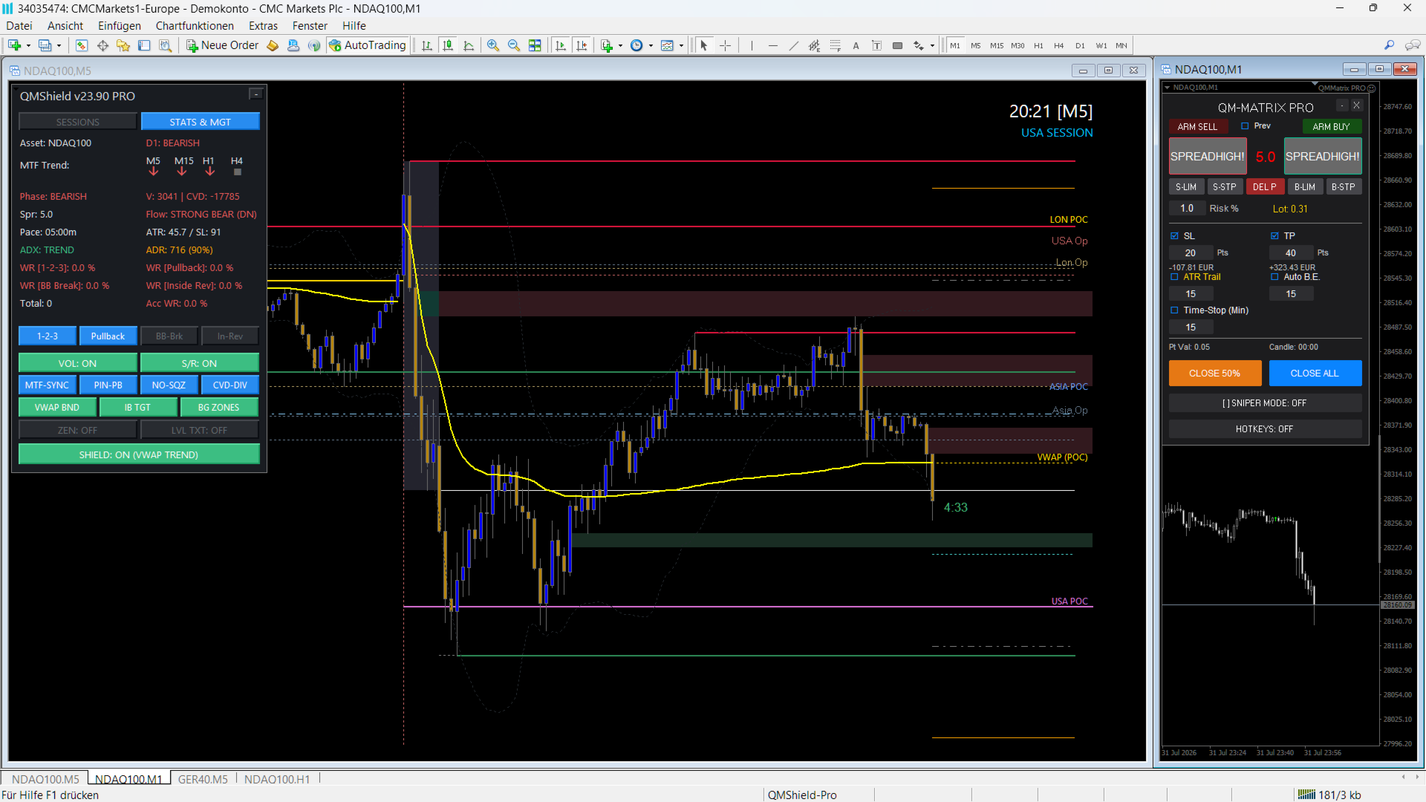Viewport: 1426px width, 802px height.
Task: Toggle the Terminal panel icon
Action: point(144,46)
